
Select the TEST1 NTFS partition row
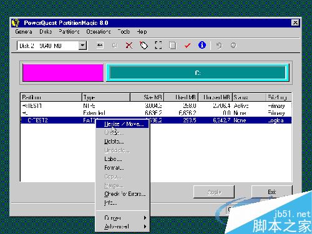pos(156,106)
